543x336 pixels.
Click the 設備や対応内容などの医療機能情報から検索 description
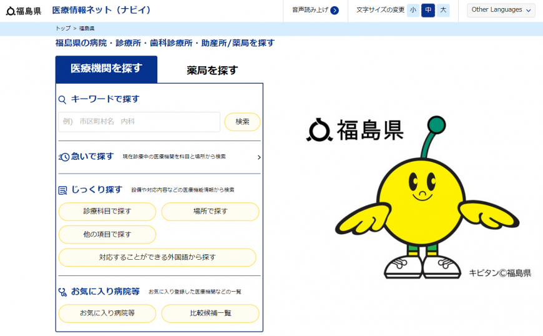(183, 190)
